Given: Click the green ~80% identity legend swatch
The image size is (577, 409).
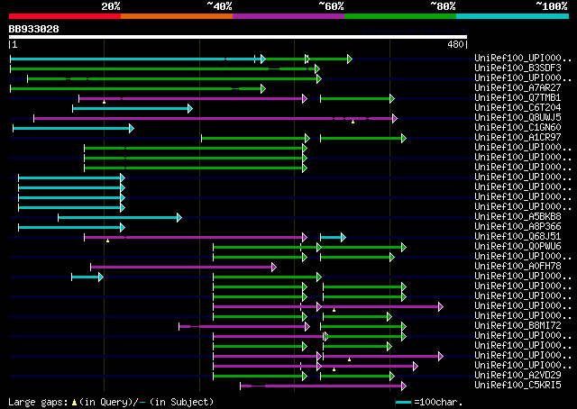Looking at the screenshot, I should click(x=400, y=16).
